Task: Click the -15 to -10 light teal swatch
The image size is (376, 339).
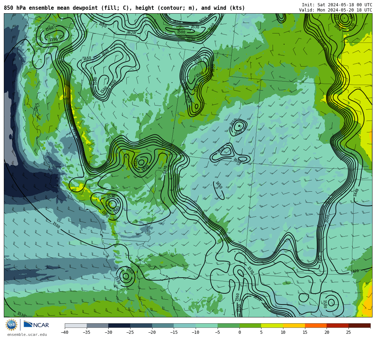Action: [185, 325]
